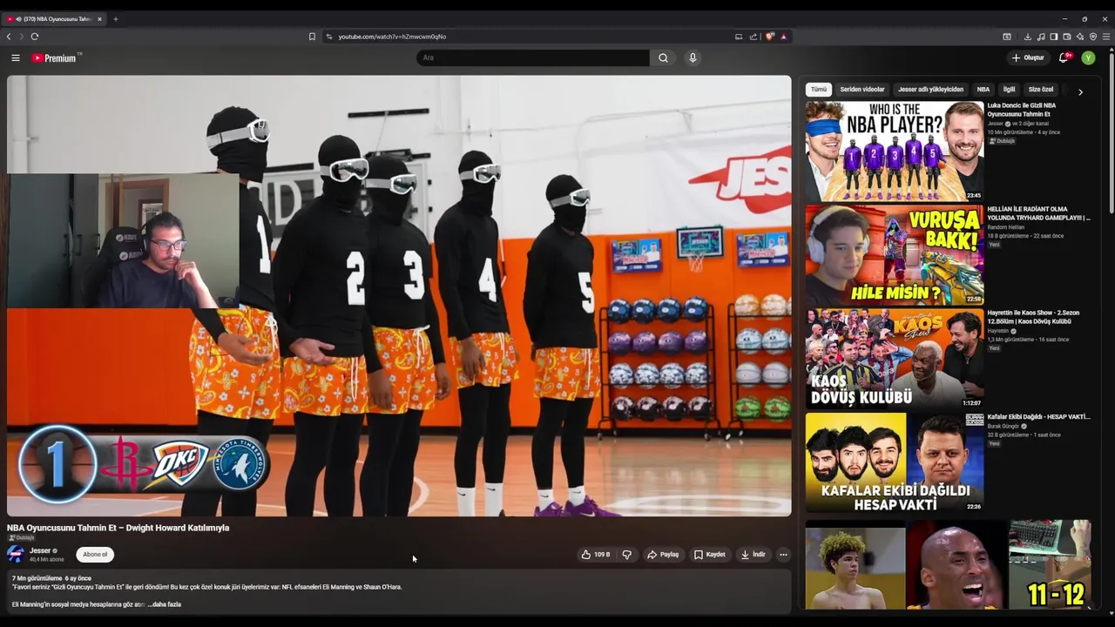Click the Abone ol subscribe button
The height and width of the screenshot is (627, 1115).
click(95, 554)
